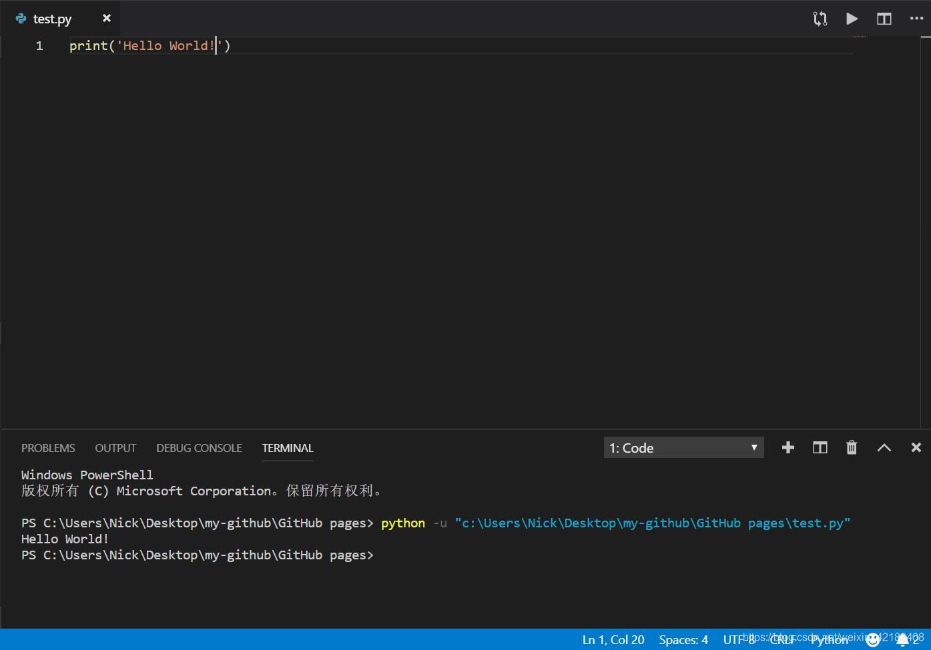The height and width of the screenshot is (650, 931).
Task: Click the last PowerShell prompt line
Action: 198,555
